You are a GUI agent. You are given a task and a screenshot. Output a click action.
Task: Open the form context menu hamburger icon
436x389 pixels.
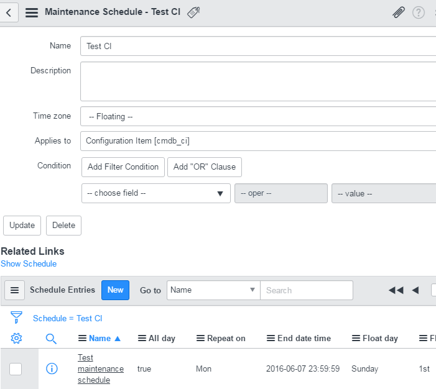(x=32, y=12)
